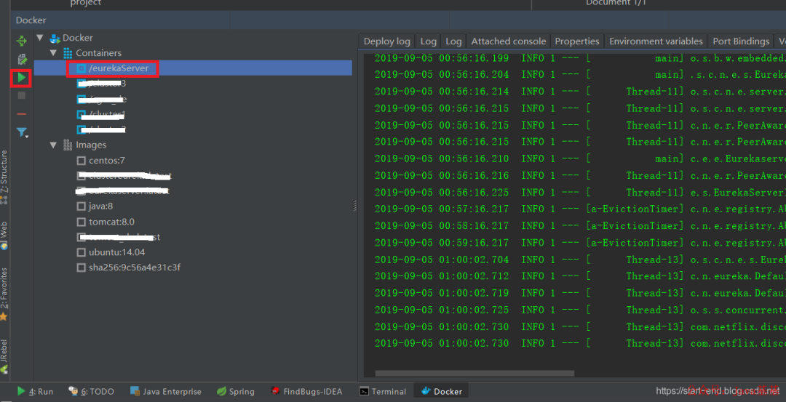Select the tomcat:8.0 image

point(112,222)
